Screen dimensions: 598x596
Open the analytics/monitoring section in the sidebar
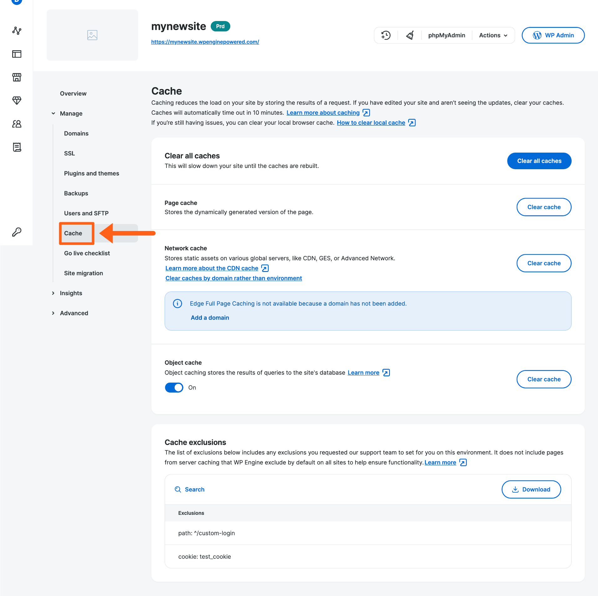click(x=17, y=31)
